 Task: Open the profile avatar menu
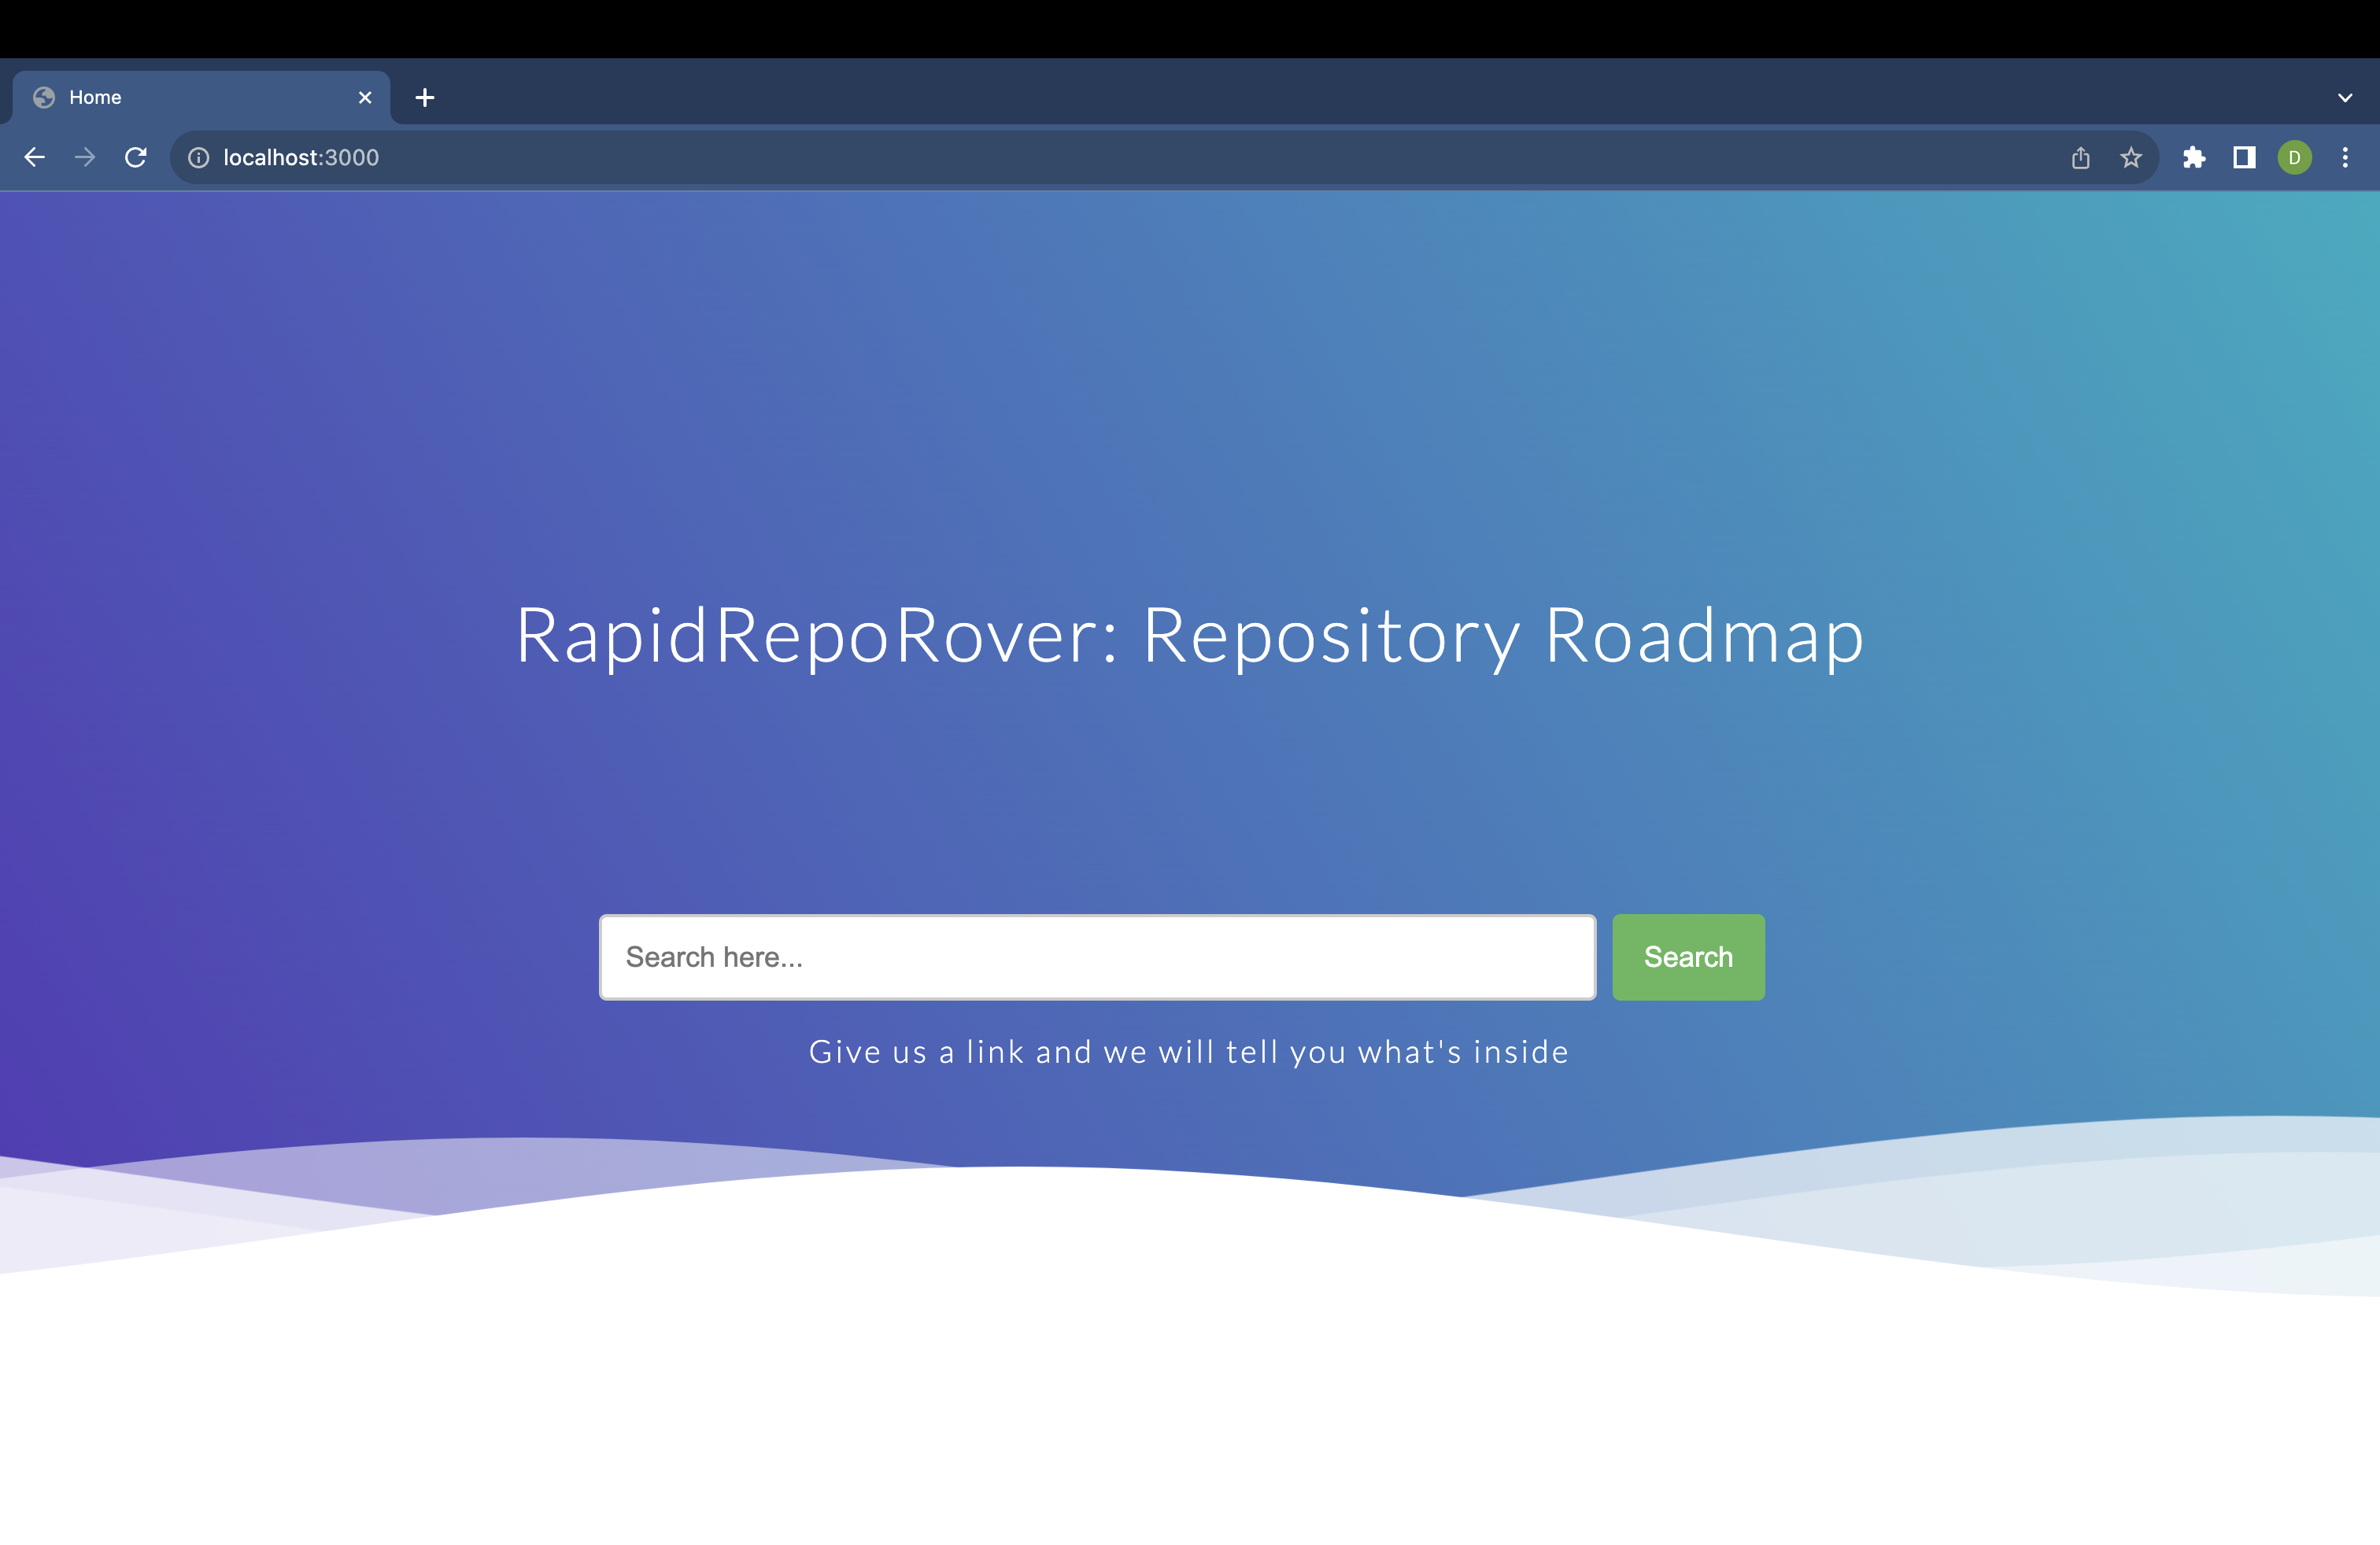tap(2294, 157)
